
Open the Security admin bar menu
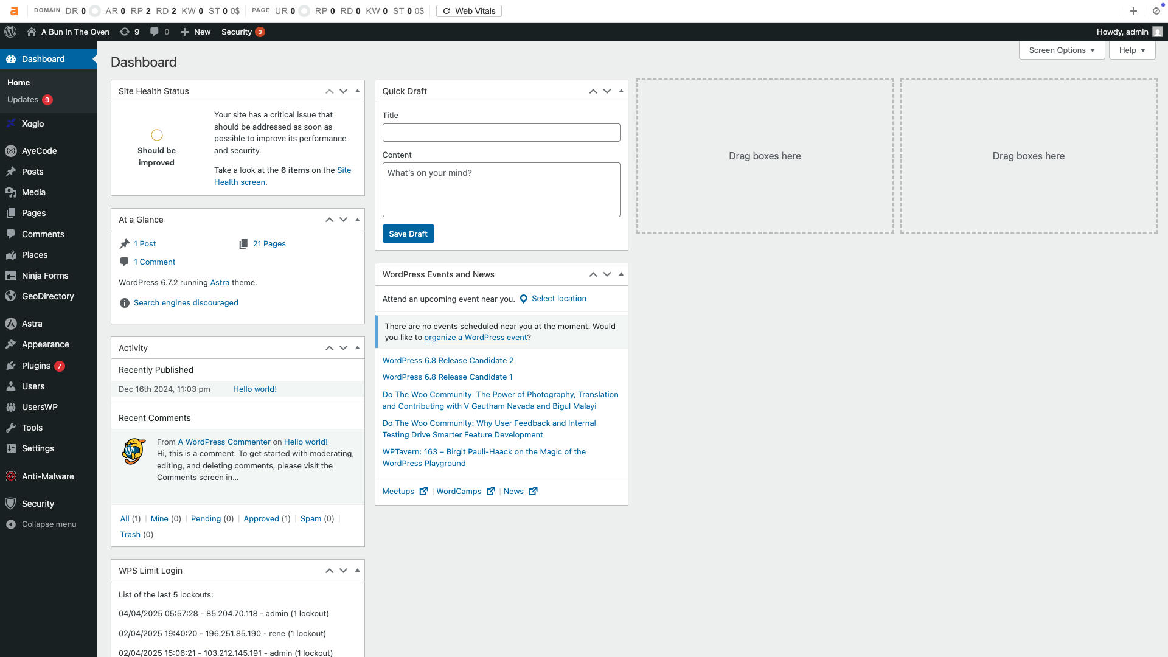click(243, 32)
